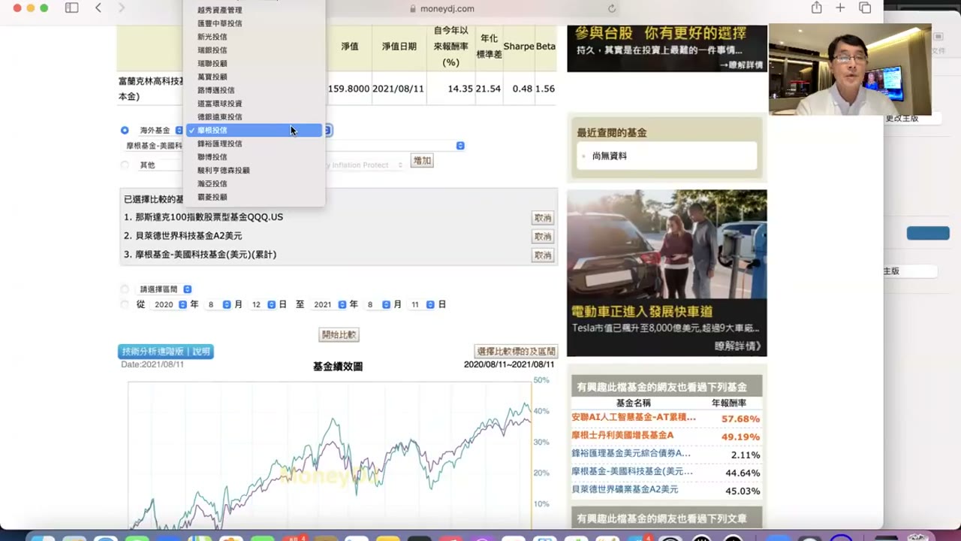Viewport: 961px width, 541px height.
Task: Select the 請選擇區間 radio button
Action: [x=125, y=289]
